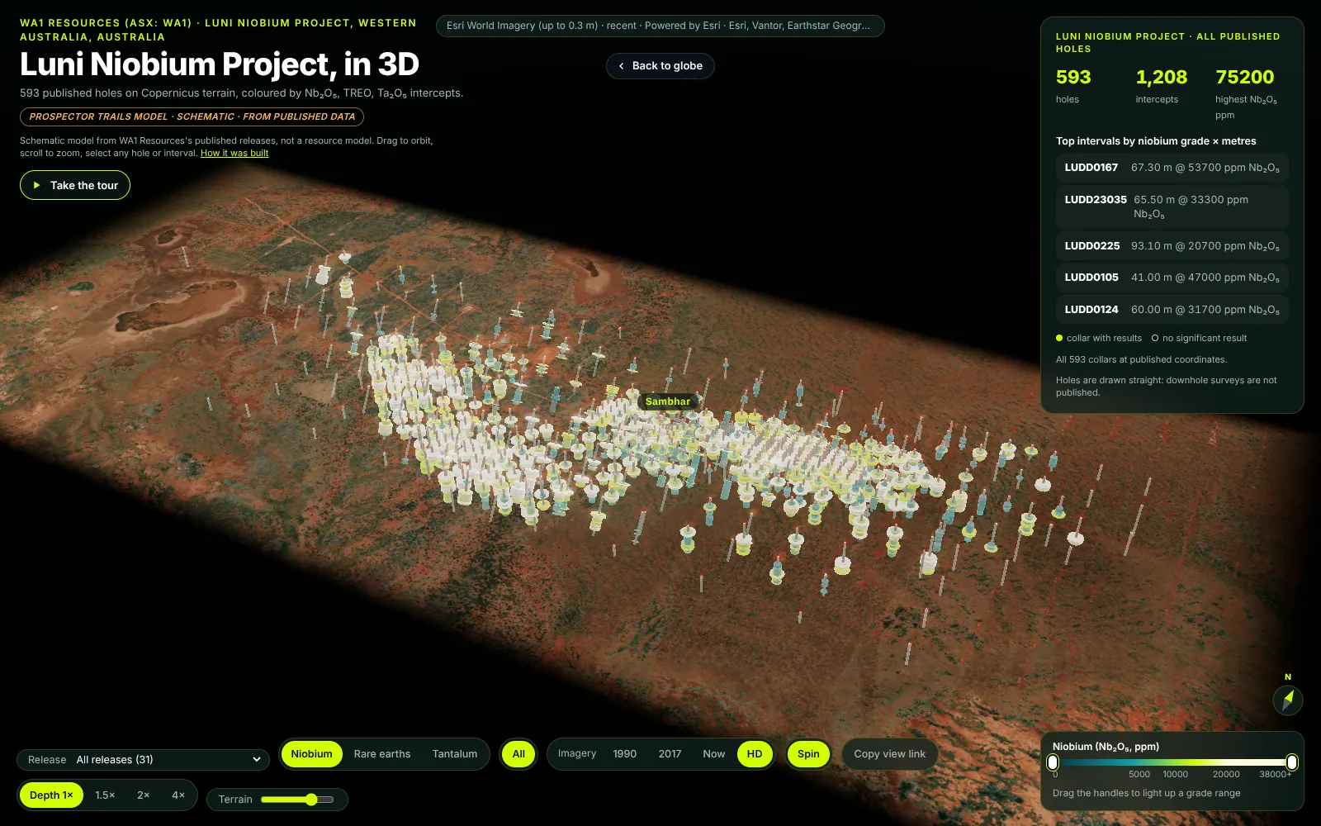Click the play triangle in Take the tour
This screenshot has height=826, width=1321.
tap(36, 185)
